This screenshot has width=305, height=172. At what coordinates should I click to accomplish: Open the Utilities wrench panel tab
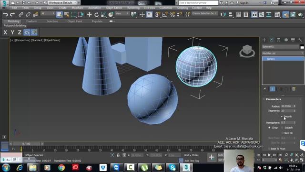tap(300, 40)
